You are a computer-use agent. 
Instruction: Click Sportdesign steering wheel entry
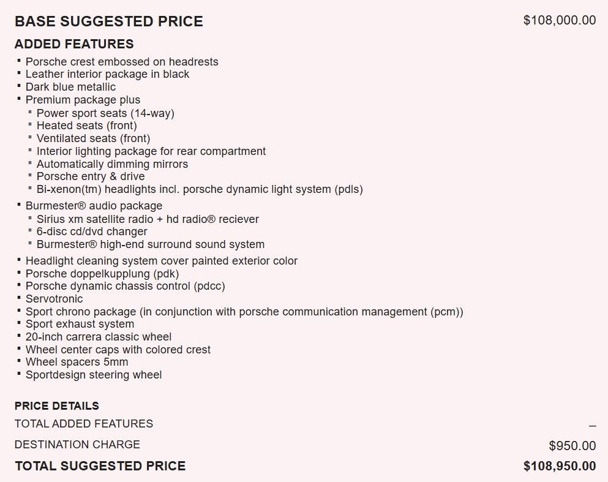pos(94,375)
